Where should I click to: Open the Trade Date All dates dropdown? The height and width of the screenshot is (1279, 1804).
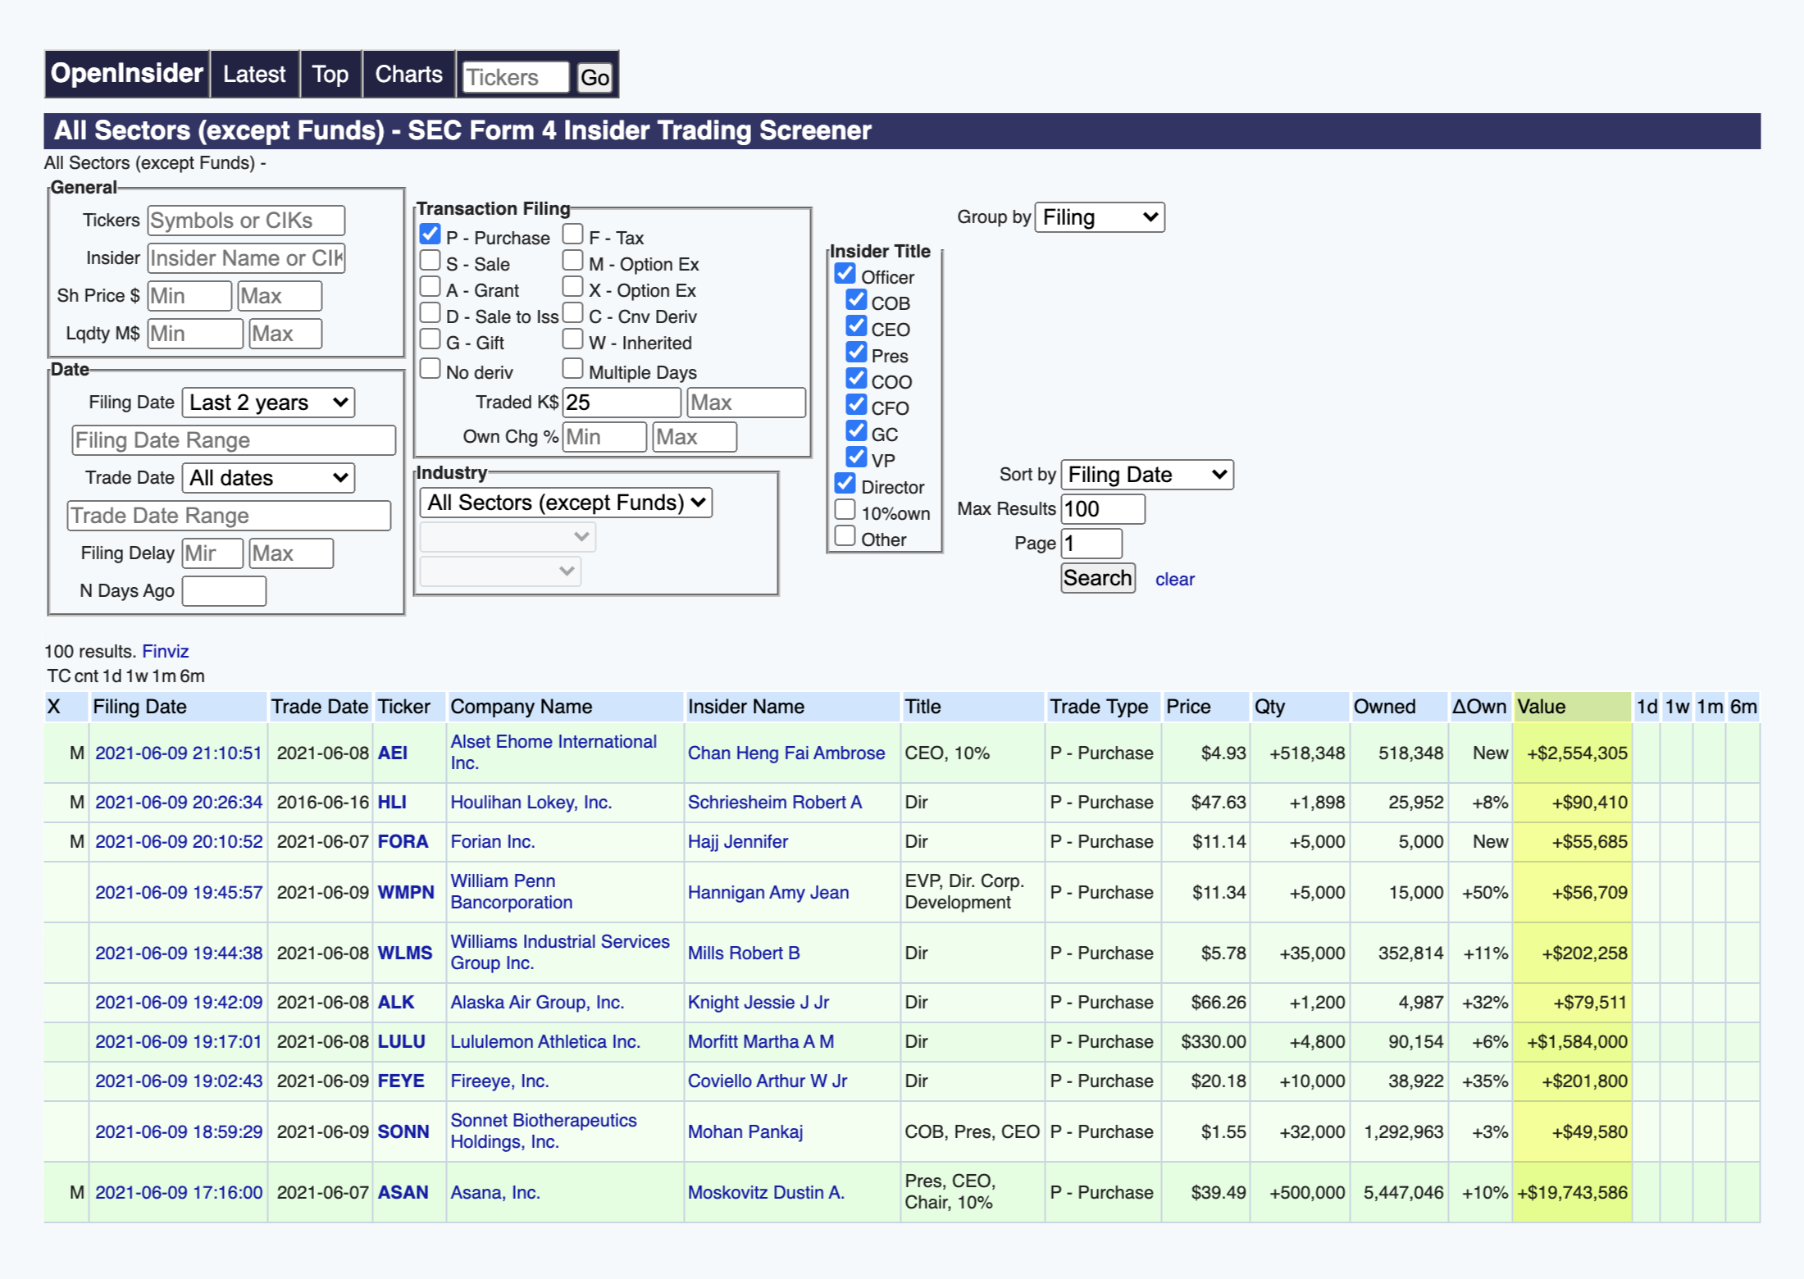click(x=268, y=478)
